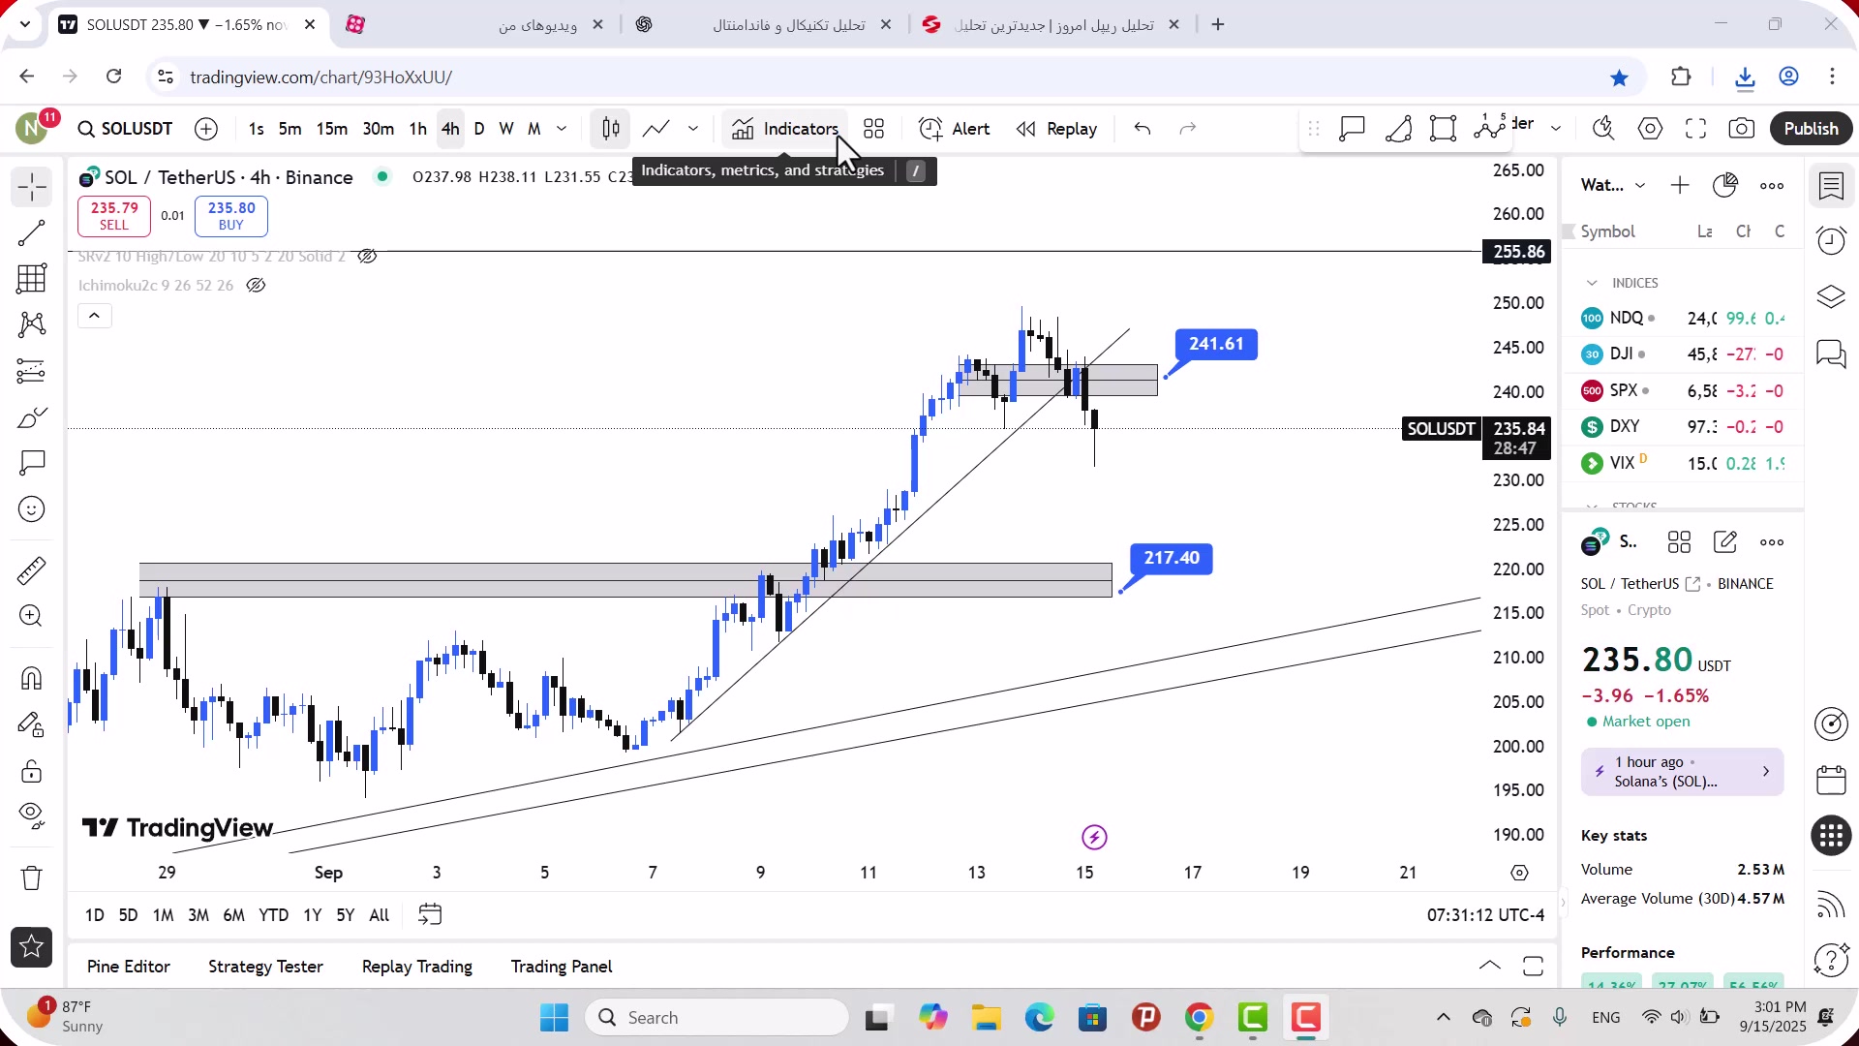Collapse the indicator legend arrow
Image resolution: width=1859 pixels, height=1046 pixels.
point(95,316)
